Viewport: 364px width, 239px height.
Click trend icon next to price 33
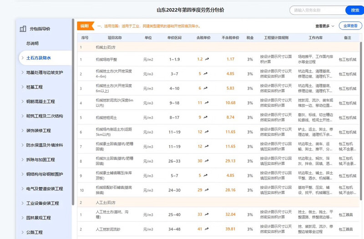pos(207,214)
